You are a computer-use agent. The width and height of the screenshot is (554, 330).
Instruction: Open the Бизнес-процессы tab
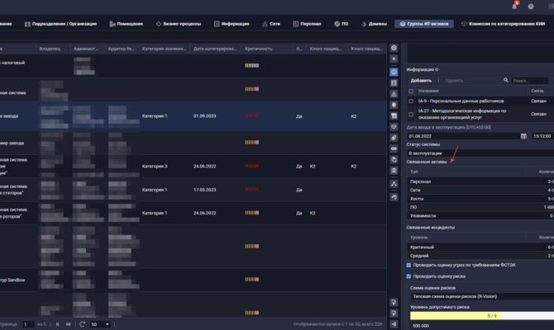click(x=179, y=24)
